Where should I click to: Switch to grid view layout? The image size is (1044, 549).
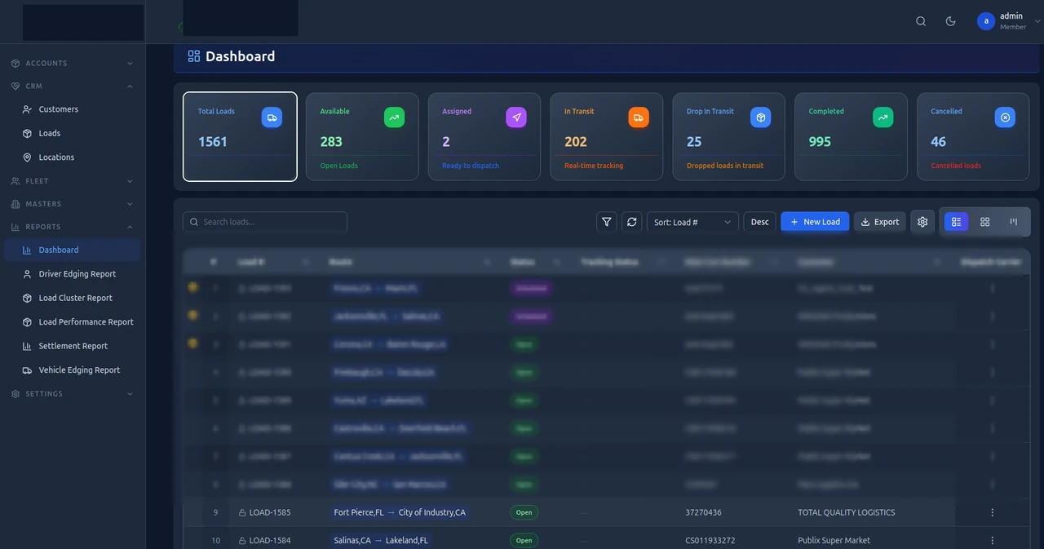click(985, 222)
